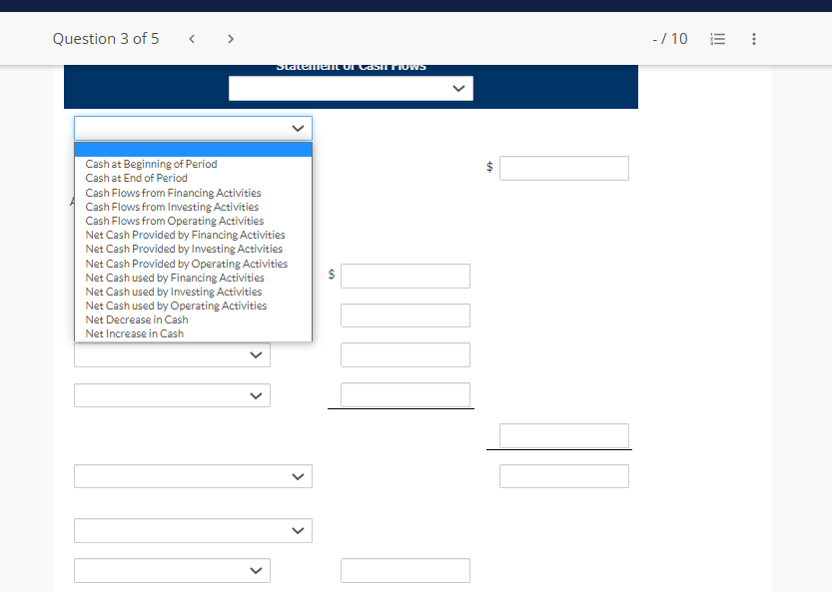Select Net Decrease in Cash option
The width and height of the screenshot is (832, 592).
click(137, 319)
